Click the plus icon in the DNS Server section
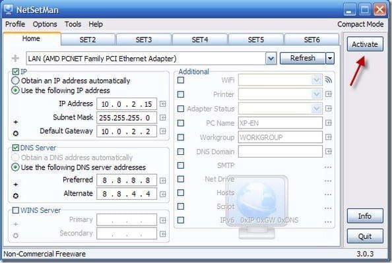The image size is (392, 263). pyautogui.click(x=16, y=185)
